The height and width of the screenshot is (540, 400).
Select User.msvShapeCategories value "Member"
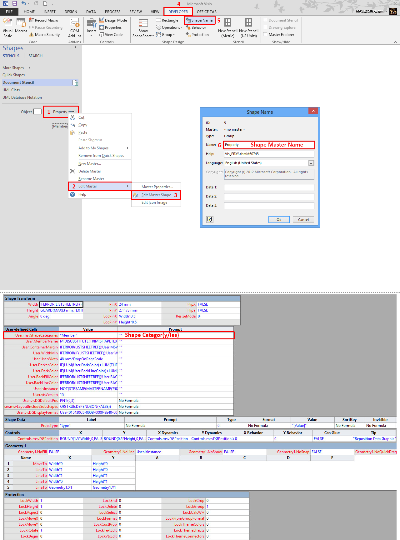[x=88, y=335]
